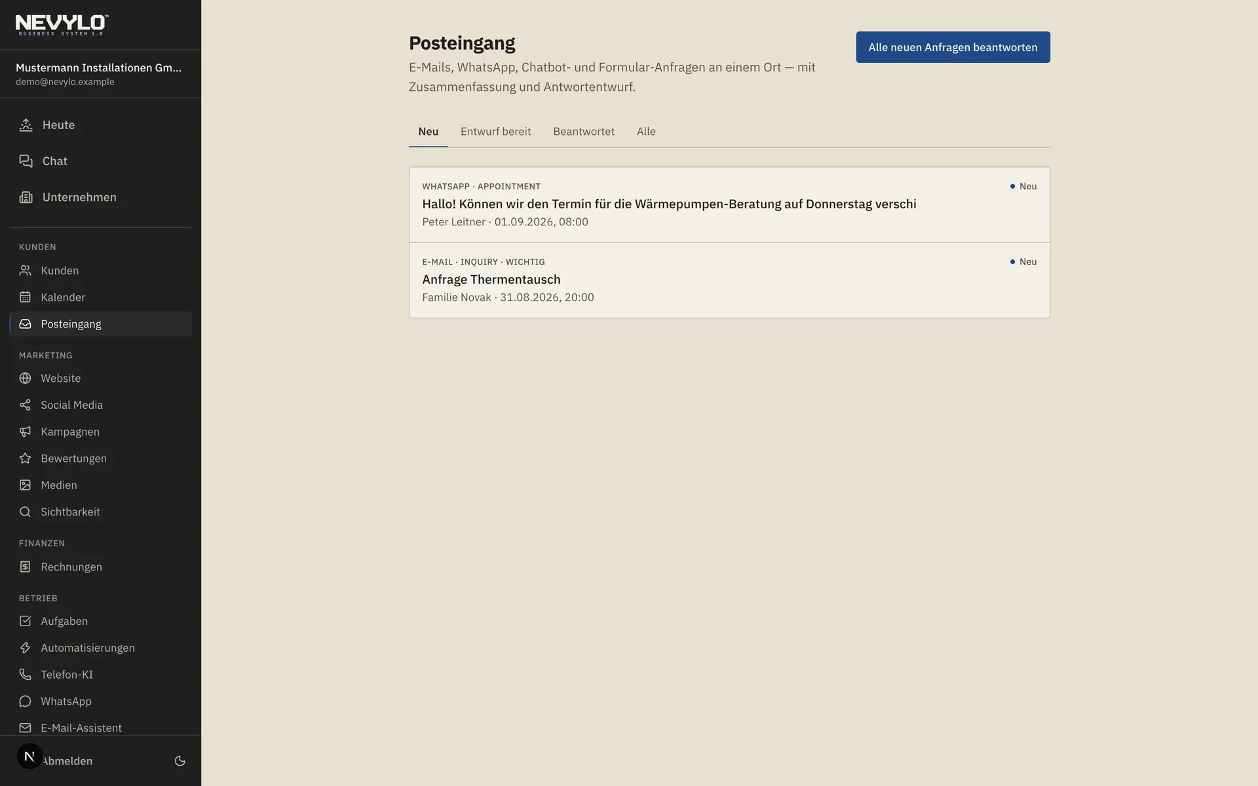
Task: Click the Posteingang inbox tray icon
Action: [25, 324]
